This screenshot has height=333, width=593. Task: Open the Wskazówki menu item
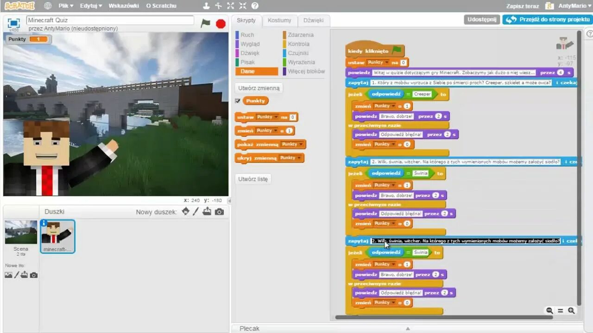124,6
